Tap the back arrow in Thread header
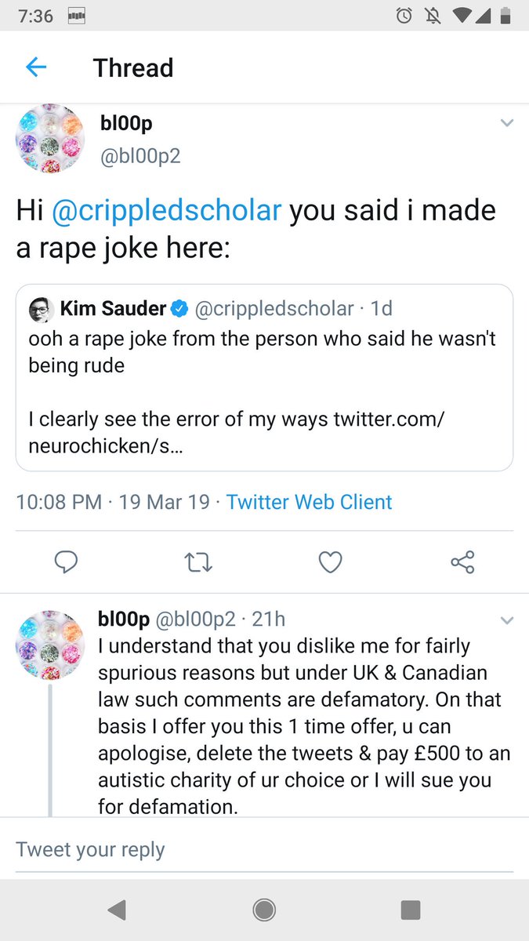This screenshot has height=941, width=529. pos(36,67)
